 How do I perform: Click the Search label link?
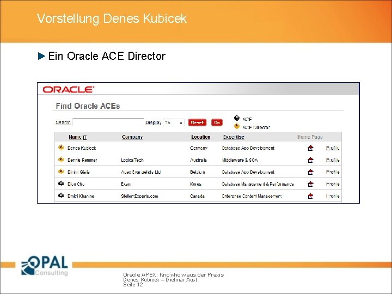[x=63, y=122]
